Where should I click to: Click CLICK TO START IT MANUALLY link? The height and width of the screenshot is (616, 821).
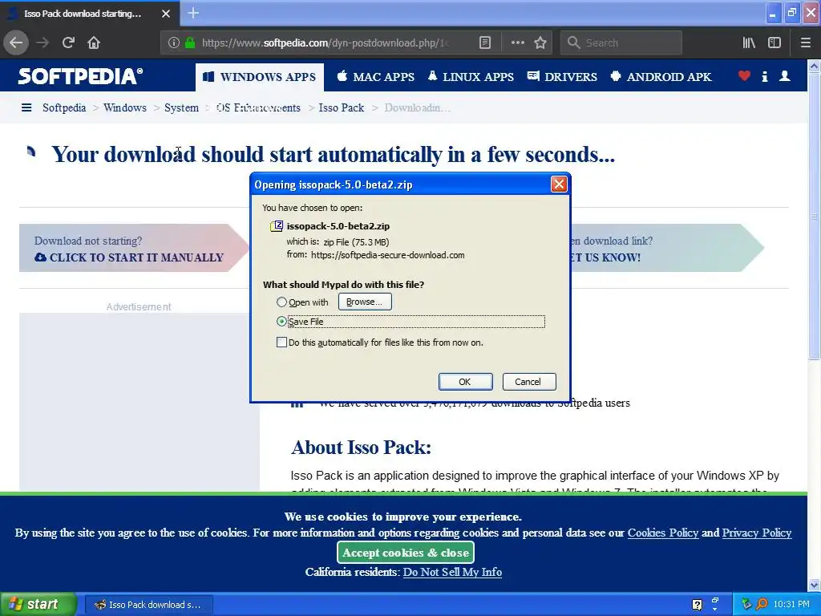click(x=129, y=257)
